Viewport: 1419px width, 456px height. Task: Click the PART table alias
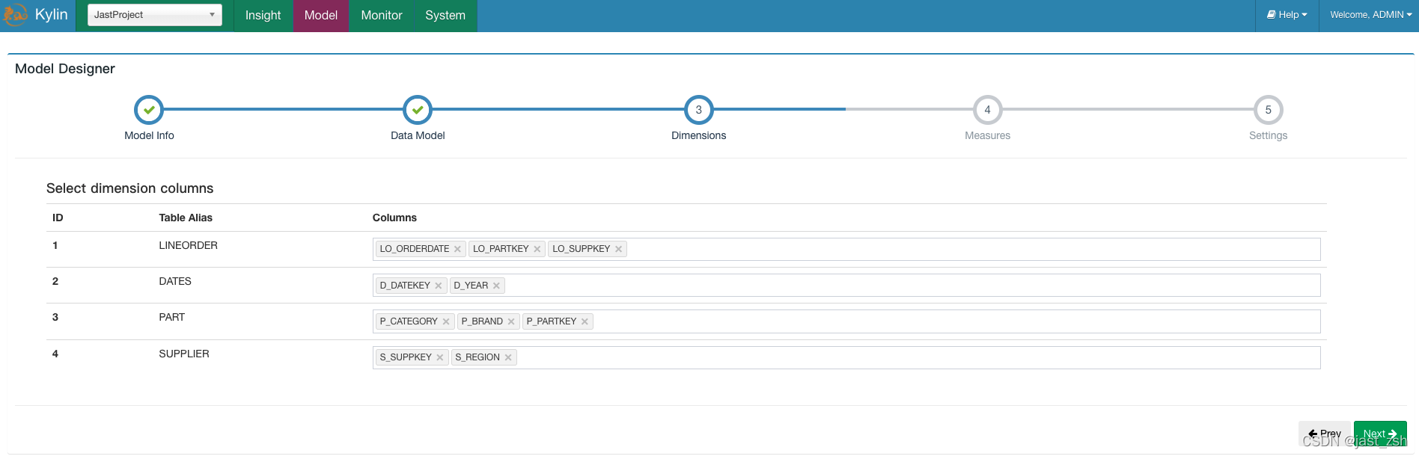pos(171,317)
